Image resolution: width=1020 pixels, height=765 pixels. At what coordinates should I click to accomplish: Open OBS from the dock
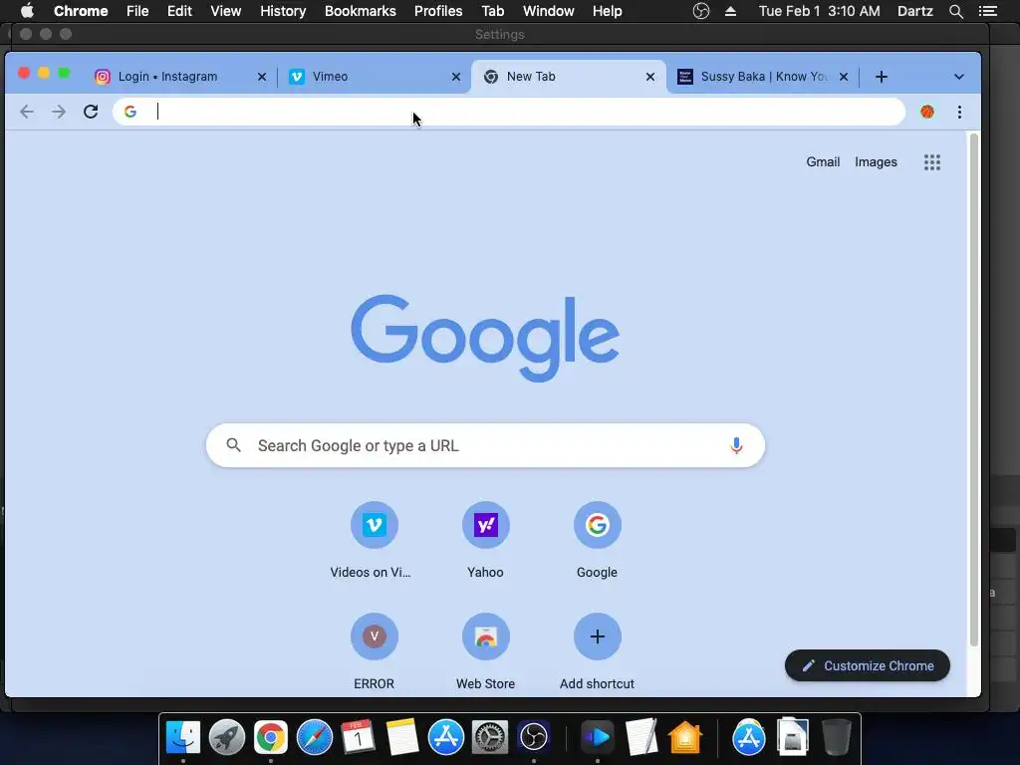534,737
